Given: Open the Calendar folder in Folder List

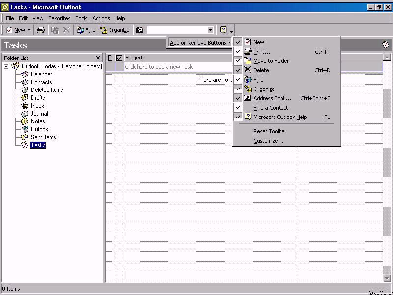Looking at the screenshot, I should coord(41,74).
